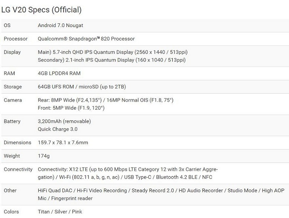The width and height of the screenshot is (289, 218).
Task: Click Qualcomm Snapdragon 820 Processor value
Action: [x=86, y=38]
